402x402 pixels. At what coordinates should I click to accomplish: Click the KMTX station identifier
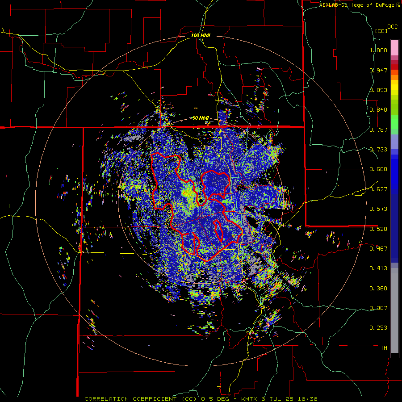point(250,399)
